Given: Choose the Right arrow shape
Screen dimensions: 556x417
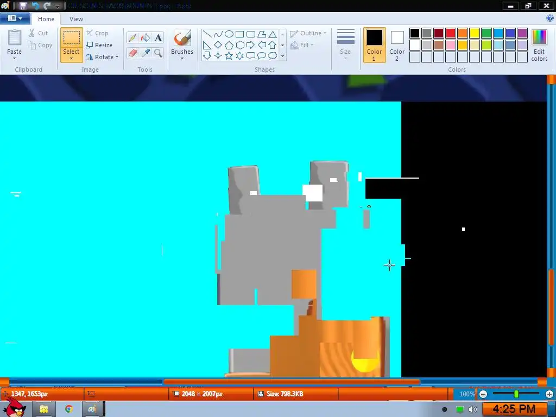Looking at the screenshot, I should [251, 45].
